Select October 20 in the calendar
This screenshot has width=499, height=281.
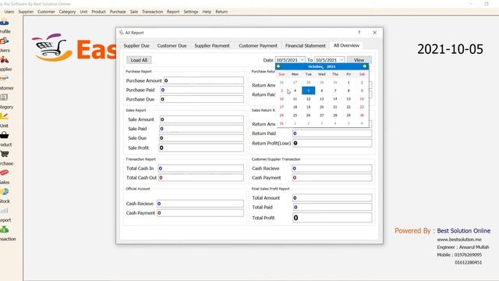click(x=322, y=107)
